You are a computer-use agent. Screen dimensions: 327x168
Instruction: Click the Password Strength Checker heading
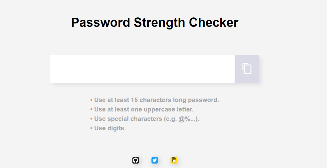coord(155,22)
